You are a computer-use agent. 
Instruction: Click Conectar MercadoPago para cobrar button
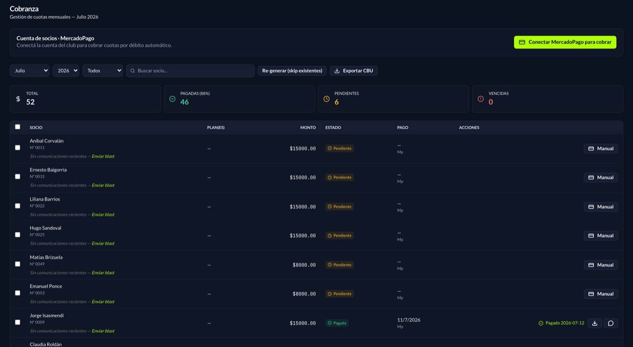[565, 42]
